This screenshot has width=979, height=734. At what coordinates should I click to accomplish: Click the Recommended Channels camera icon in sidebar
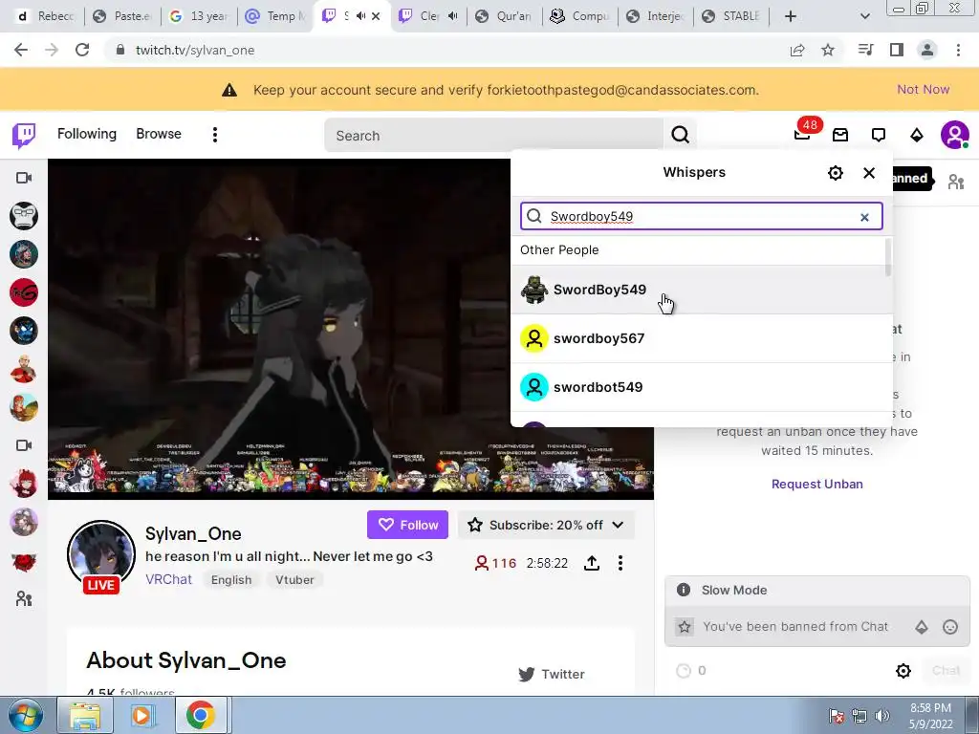(x=24, y=445)
